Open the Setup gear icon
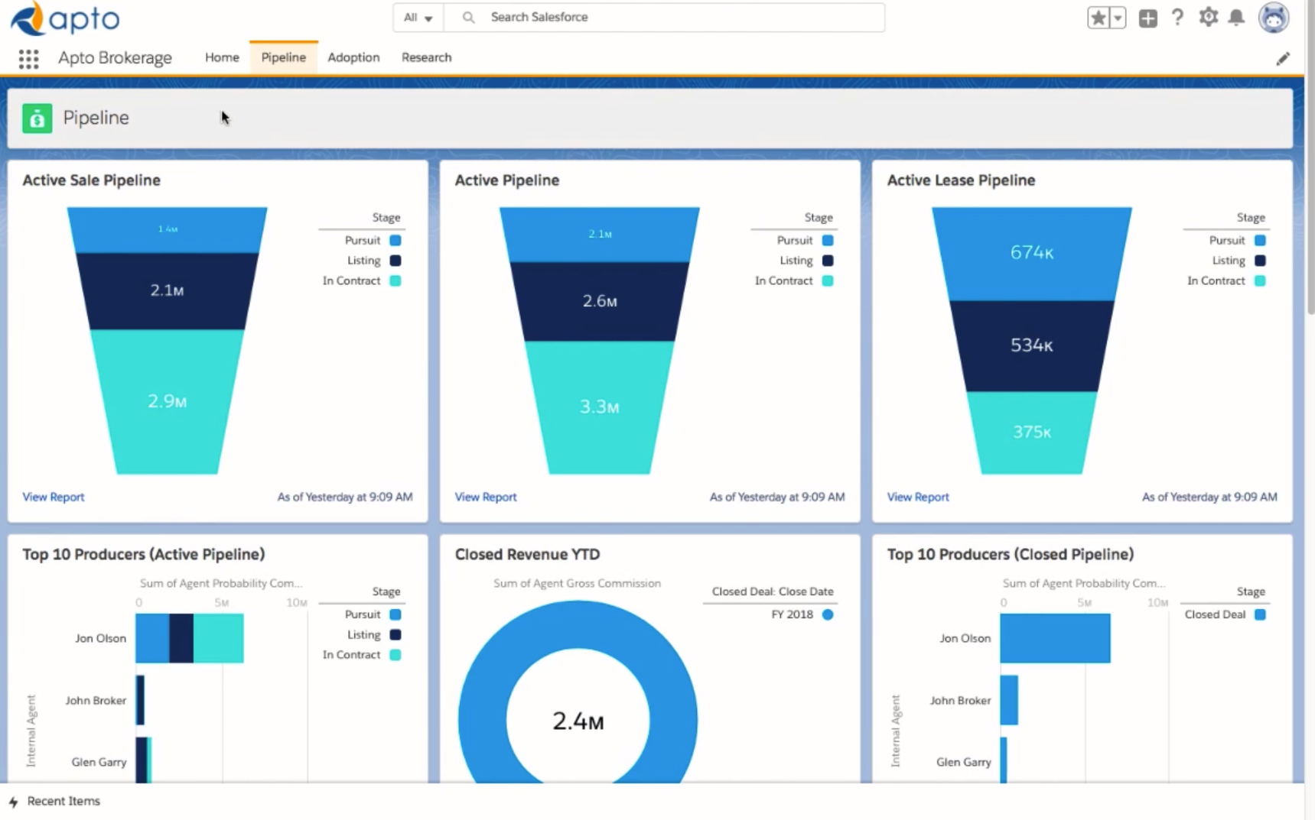 click(x=1208, y=18)
